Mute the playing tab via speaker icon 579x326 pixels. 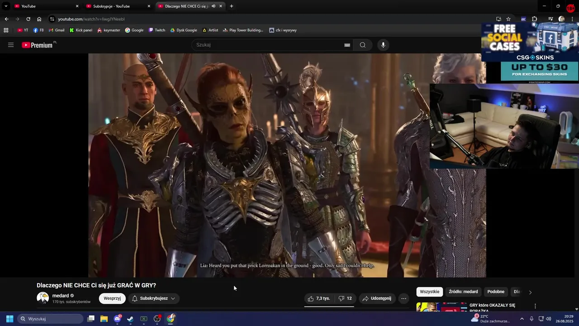coord(213,6)
